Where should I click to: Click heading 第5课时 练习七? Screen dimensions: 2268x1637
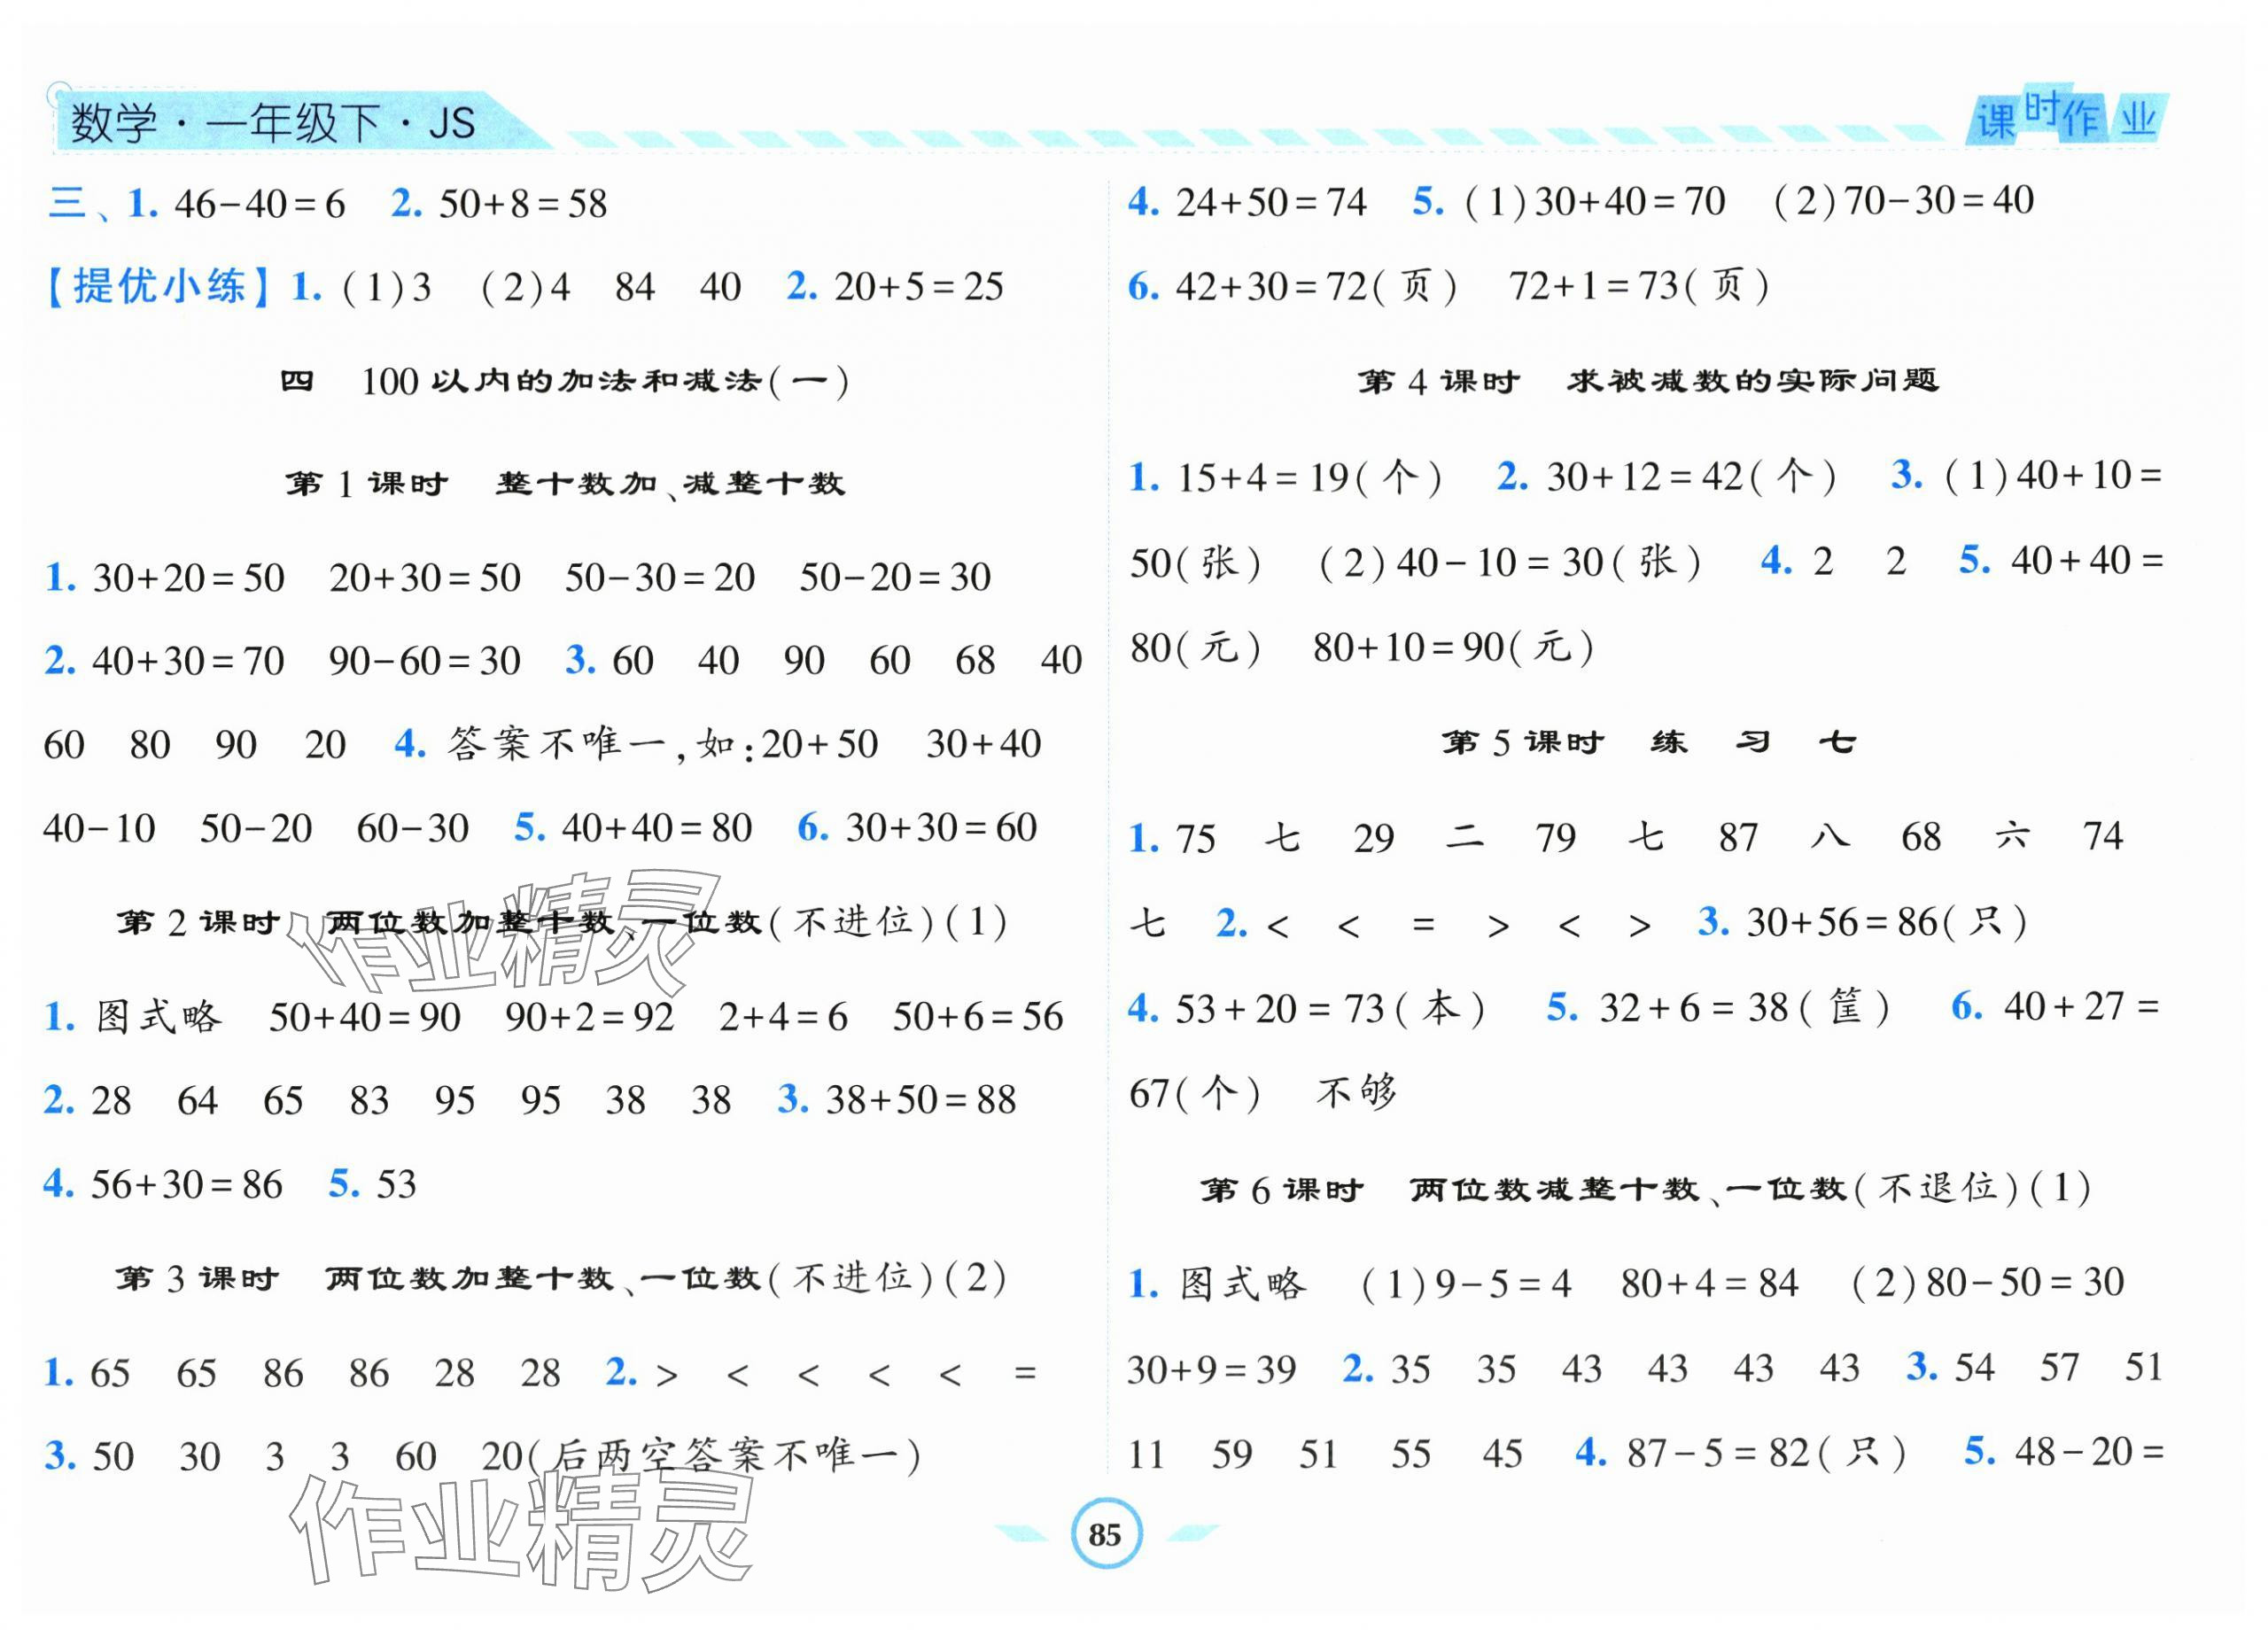[1648, 742]
